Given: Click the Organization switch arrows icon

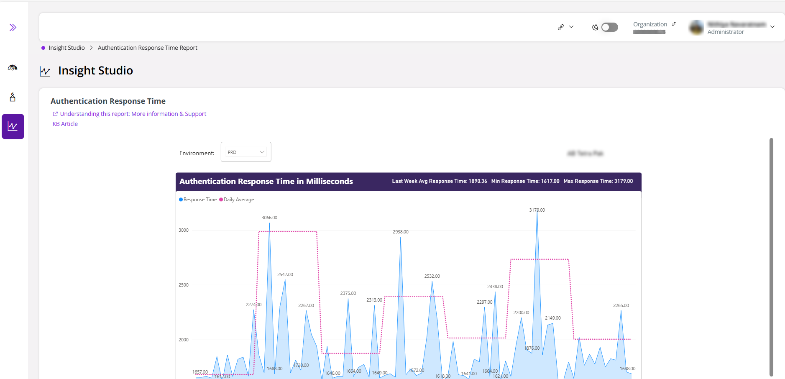Looking at the screenshot, I should tap(674, 24).
